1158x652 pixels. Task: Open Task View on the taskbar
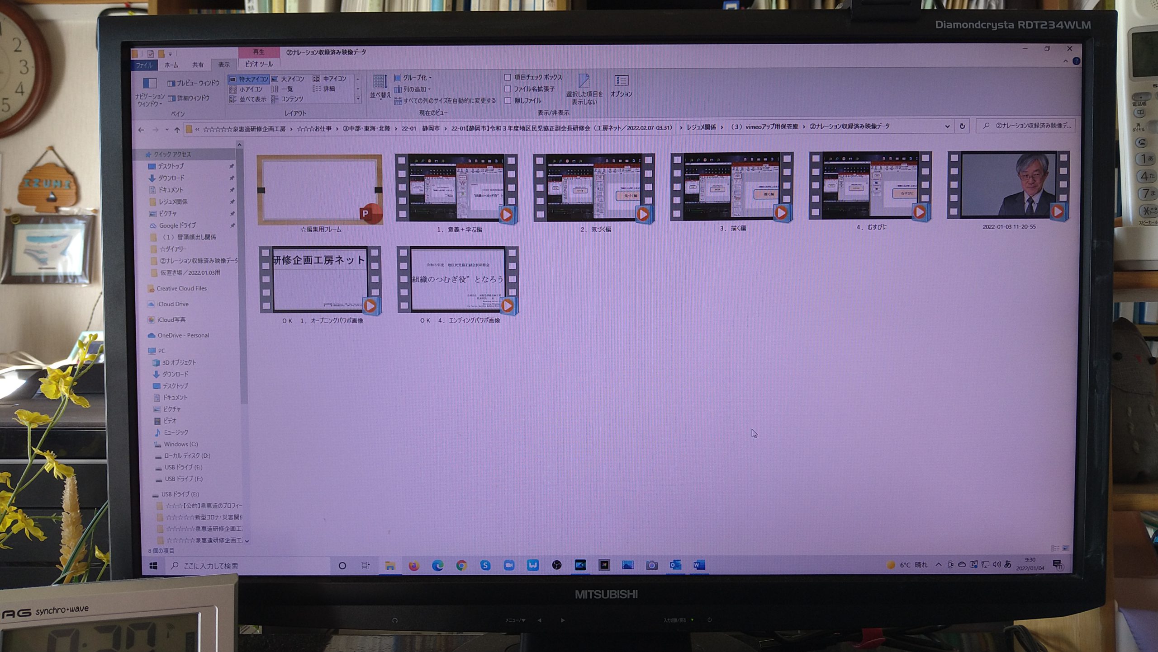tap(365, 566)
